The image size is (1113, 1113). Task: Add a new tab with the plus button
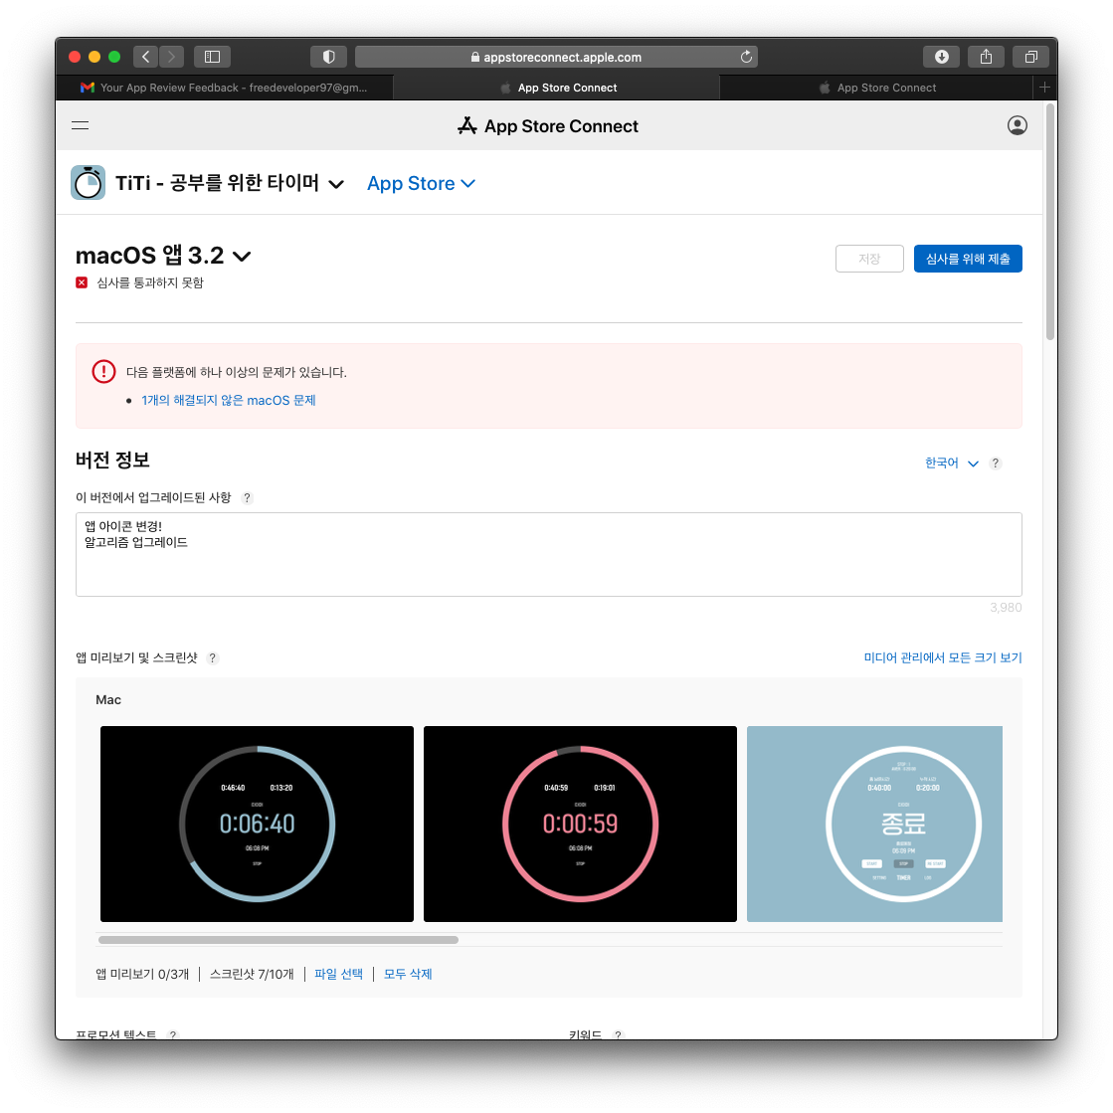coord(1044,88)
